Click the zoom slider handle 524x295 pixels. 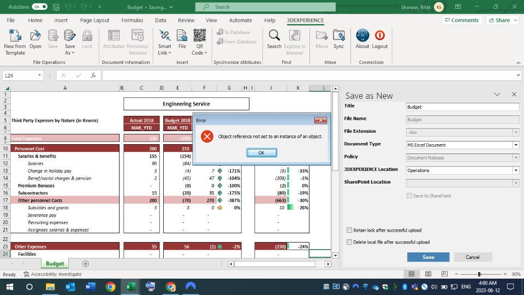coord(479,274)
